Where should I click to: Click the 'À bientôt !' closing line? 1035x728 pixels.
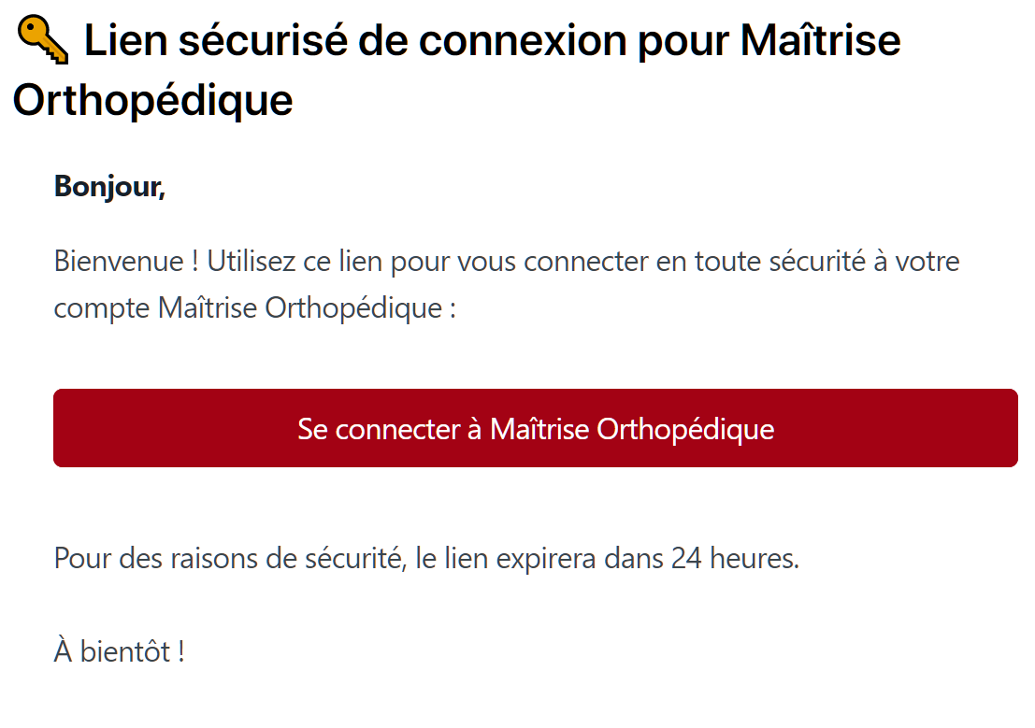tap(117, 651)
